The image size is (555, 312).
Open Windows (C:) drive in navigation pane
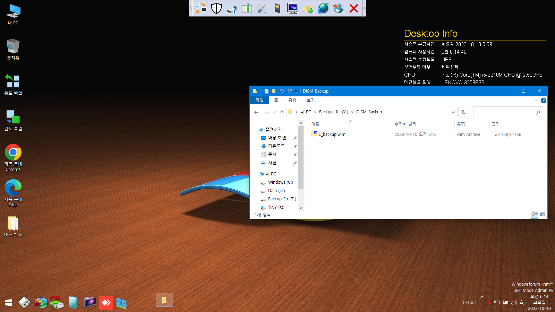pyautogui.click(x=280, y=182)
